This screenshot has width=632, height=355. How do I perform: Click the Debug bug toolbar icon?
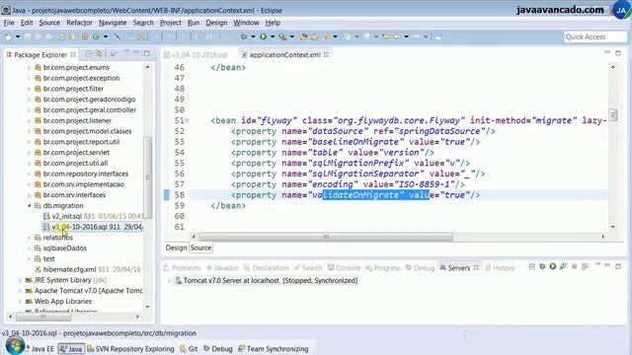244,36
